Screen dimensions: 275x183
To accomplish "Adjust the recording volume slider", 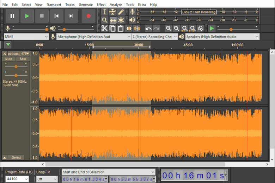I will [x=30, y=30].
